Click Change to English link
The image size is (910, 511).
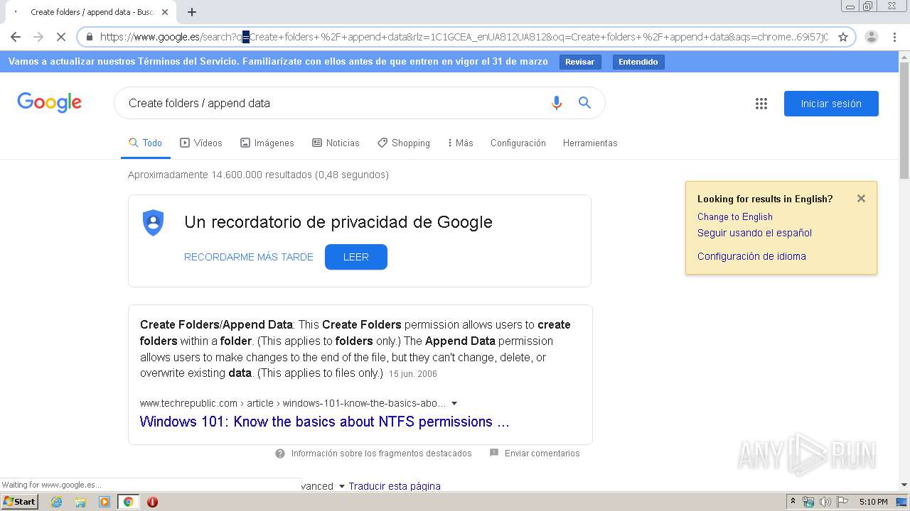point(735,216)
